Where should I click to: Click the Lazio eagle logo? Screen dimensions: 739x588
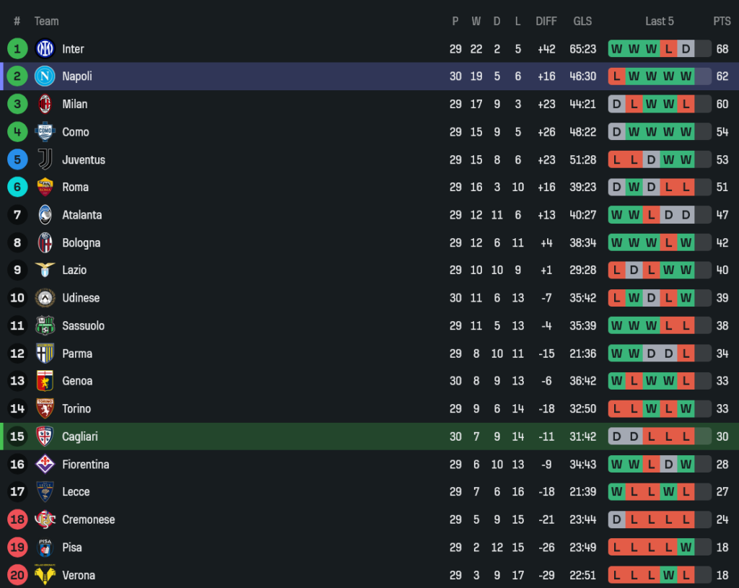tap(45, 270)
